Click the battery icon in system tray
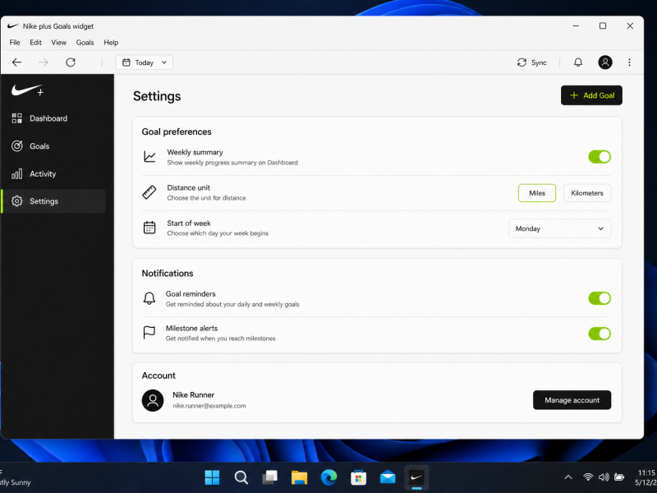 619,477
